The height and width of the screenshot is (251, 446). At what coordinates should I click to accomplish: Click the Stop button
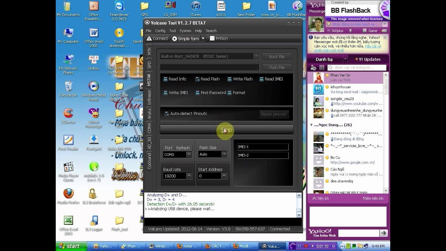tap(226, 130)
